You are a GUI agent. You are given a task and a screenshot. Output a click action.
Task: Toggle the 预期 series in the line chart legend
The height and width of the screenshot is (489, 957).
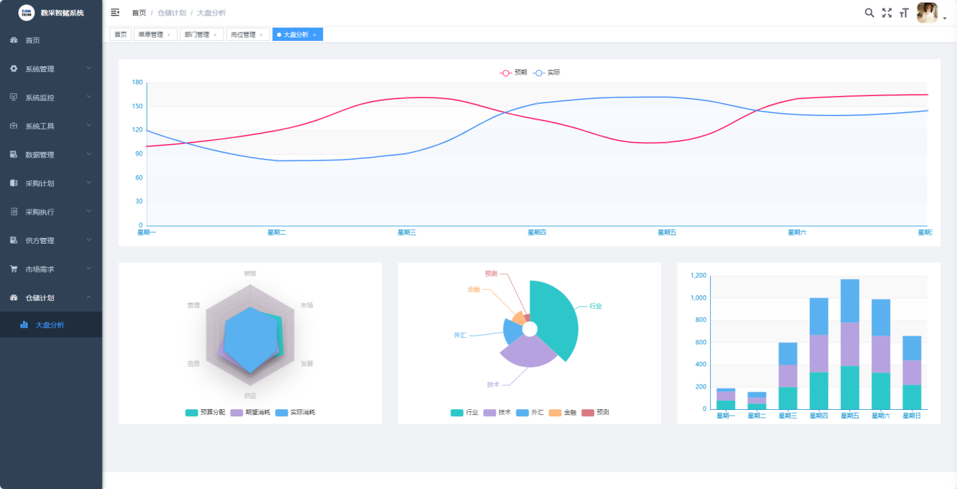pyautogui.click(x=514, y=72)
